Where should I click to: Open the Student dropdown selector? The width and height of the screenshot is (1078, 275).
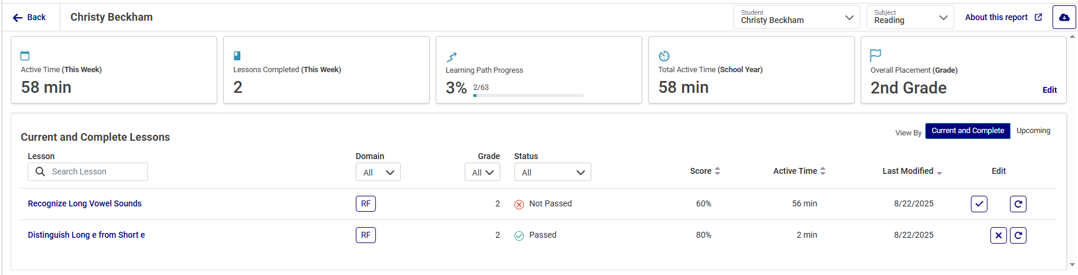coord(796,18)
